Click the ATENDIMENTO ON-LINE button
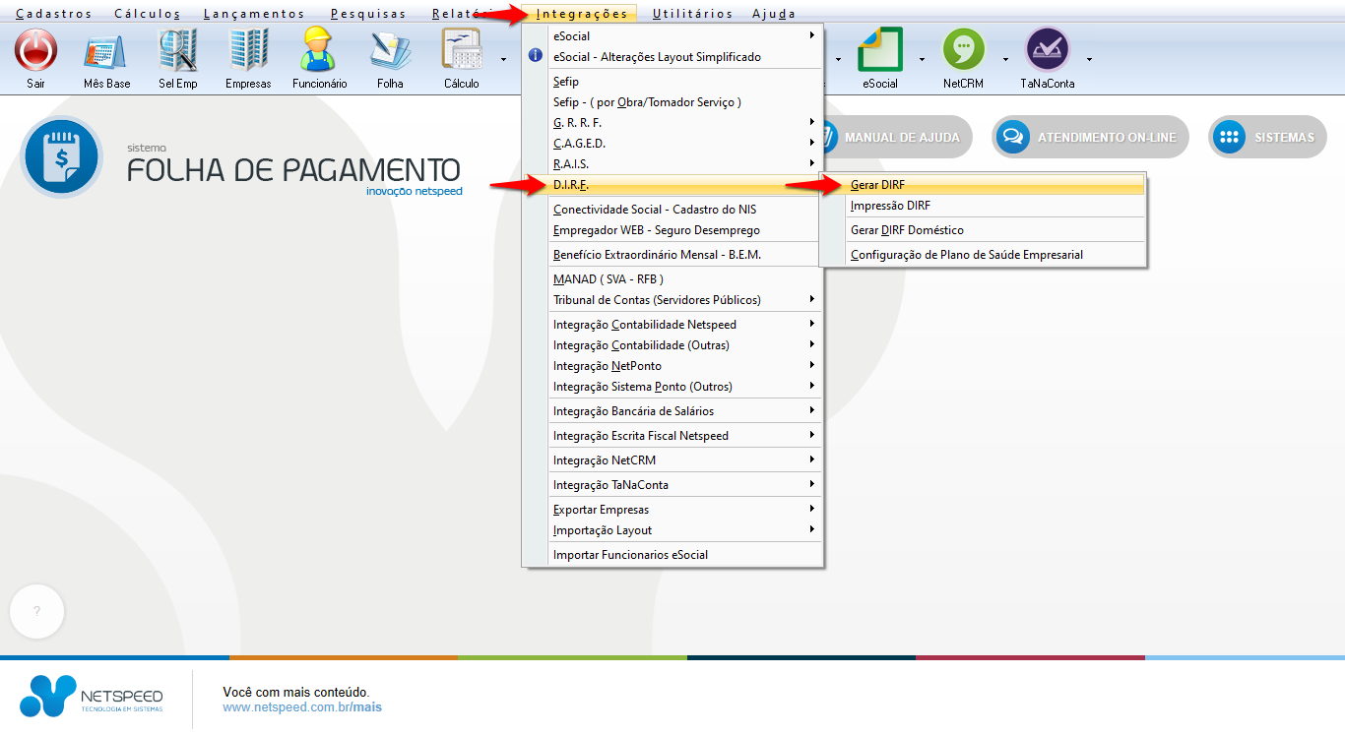1345x735 pixels. (x=1091, y=138)
